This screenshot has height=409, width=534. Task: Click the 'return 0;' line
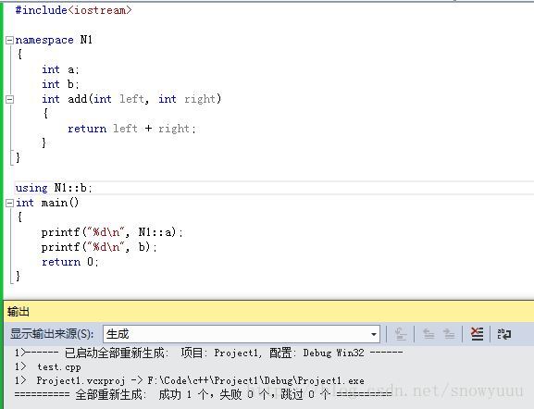point(69,262)
